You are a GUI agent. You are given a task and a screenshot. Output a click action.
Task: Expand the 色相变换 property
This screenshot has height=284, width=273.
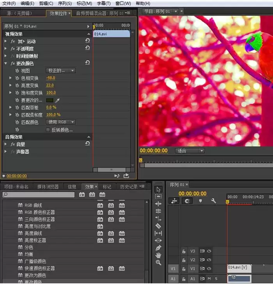click(x=11, y=78)
